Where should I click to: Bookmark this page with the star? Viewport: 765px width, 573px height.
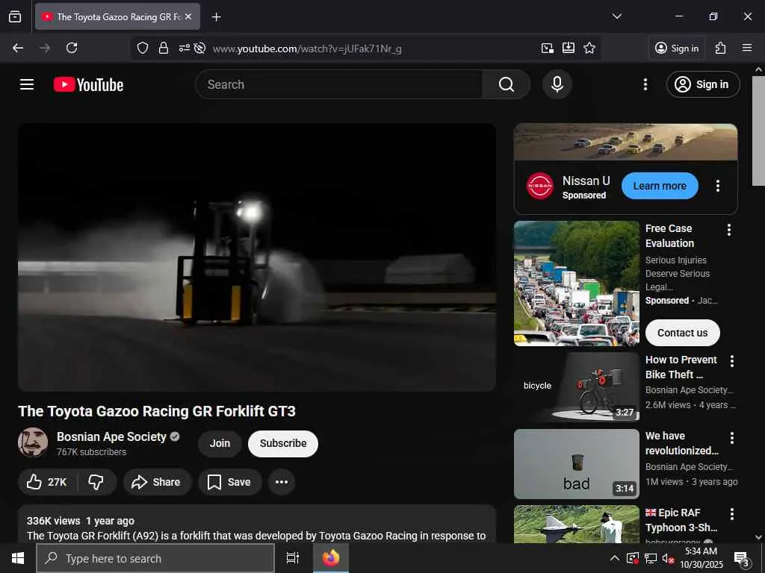click(x=589, y=48)
